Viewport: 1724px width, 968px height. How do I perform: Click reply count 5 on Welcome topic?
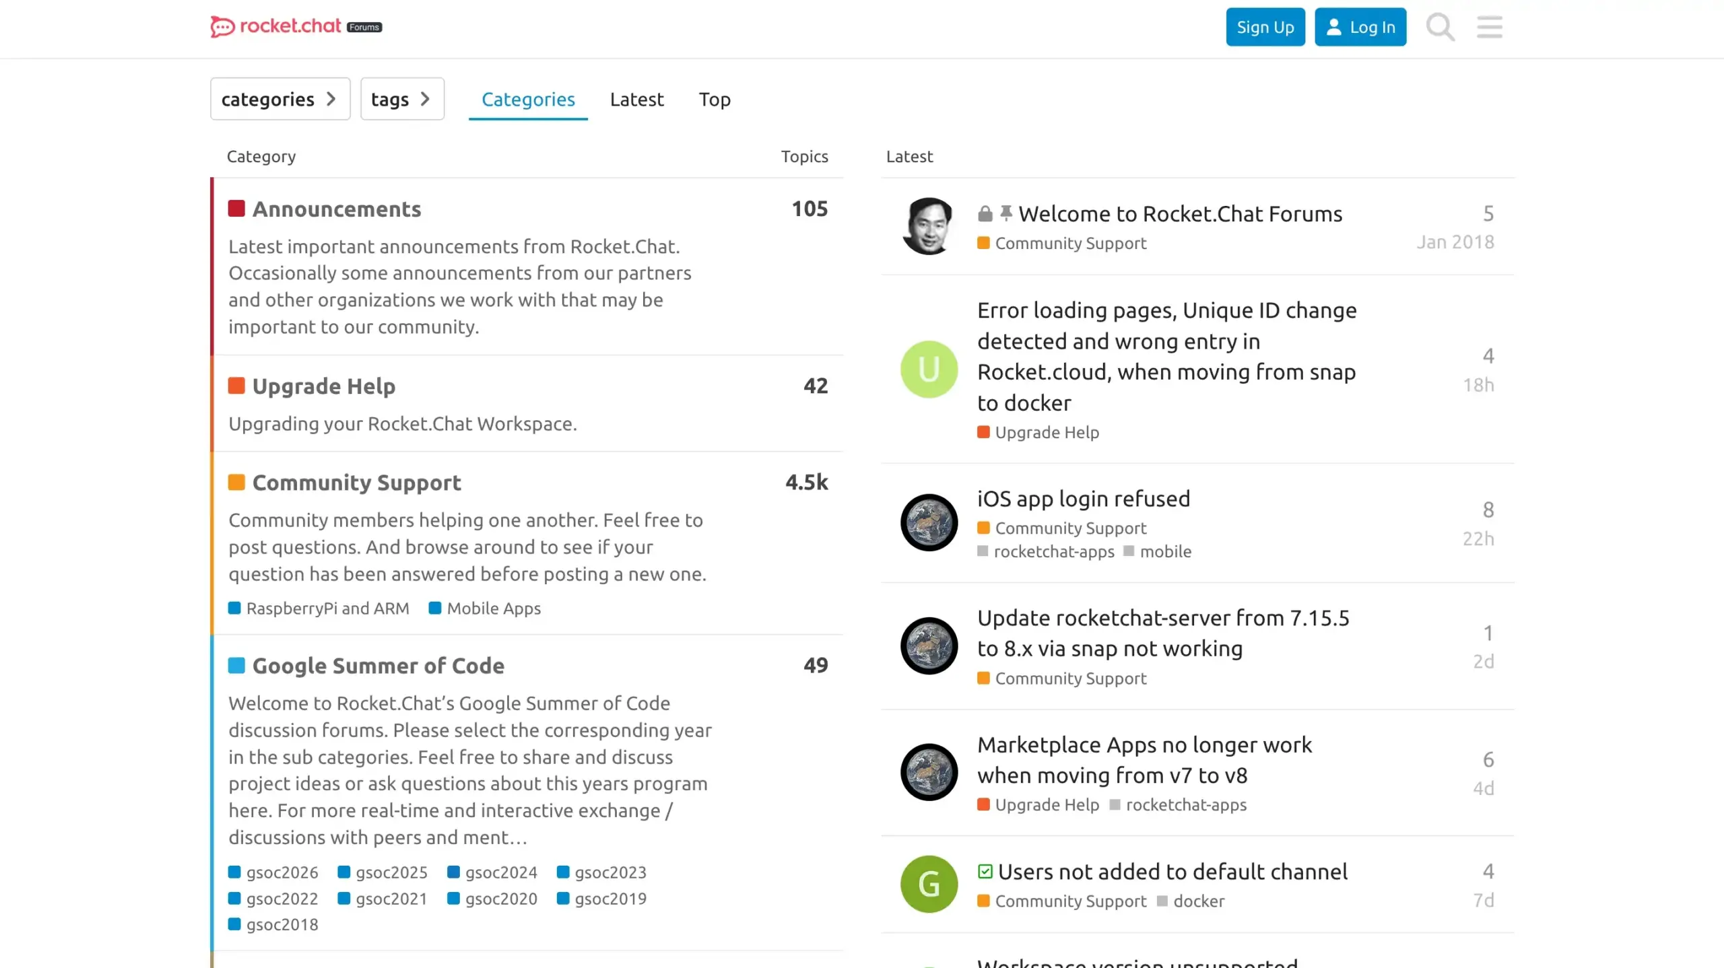(1488, 214)
